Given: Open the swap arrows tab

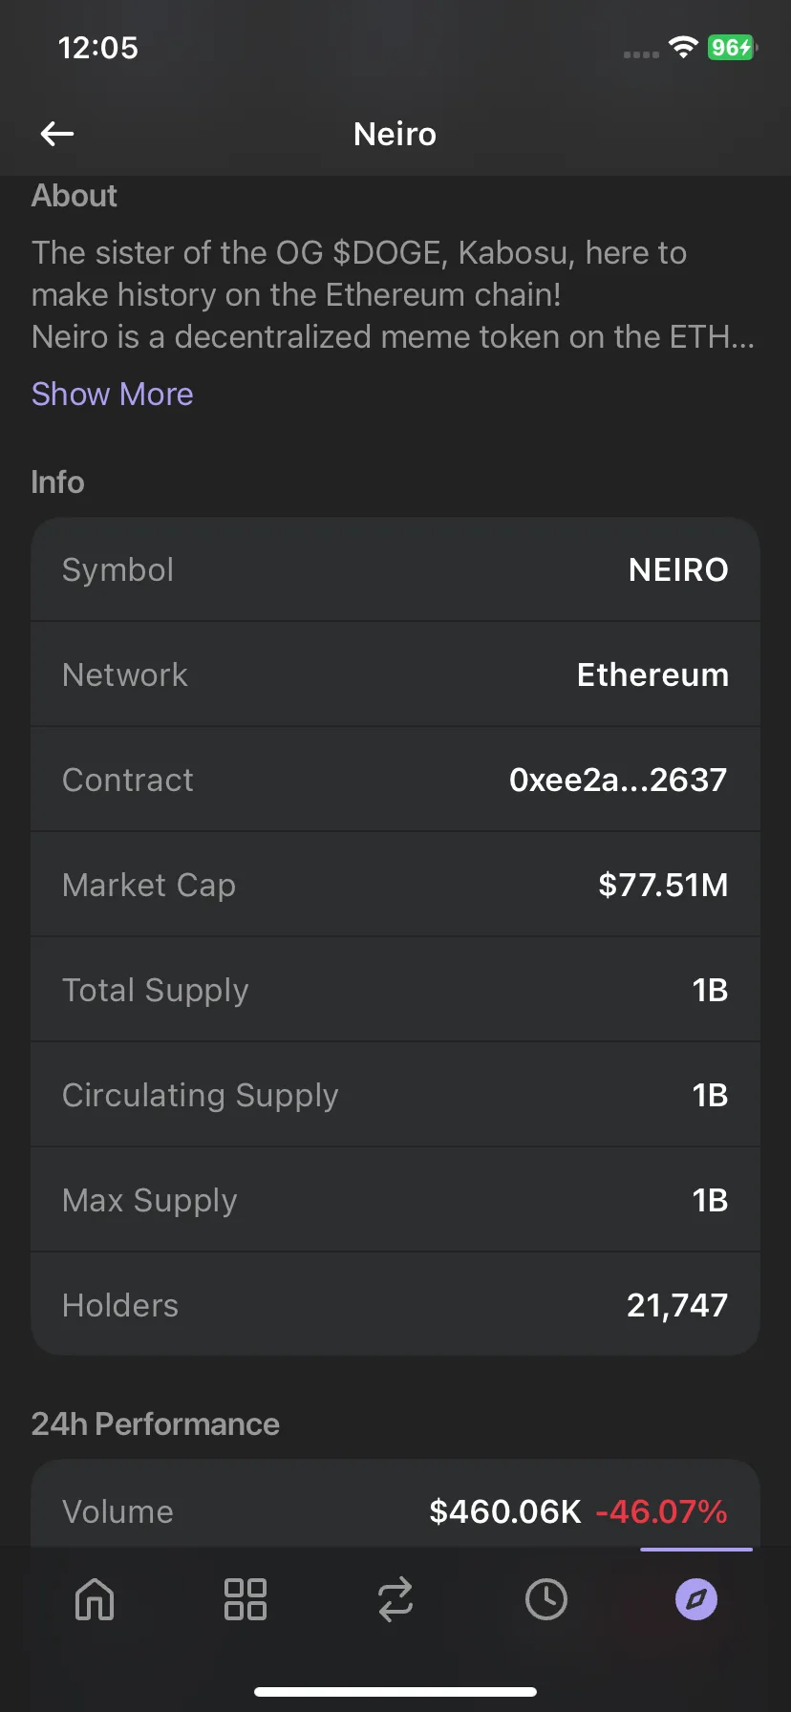Looking at the screenshot, I should [x=395, y=1598].
